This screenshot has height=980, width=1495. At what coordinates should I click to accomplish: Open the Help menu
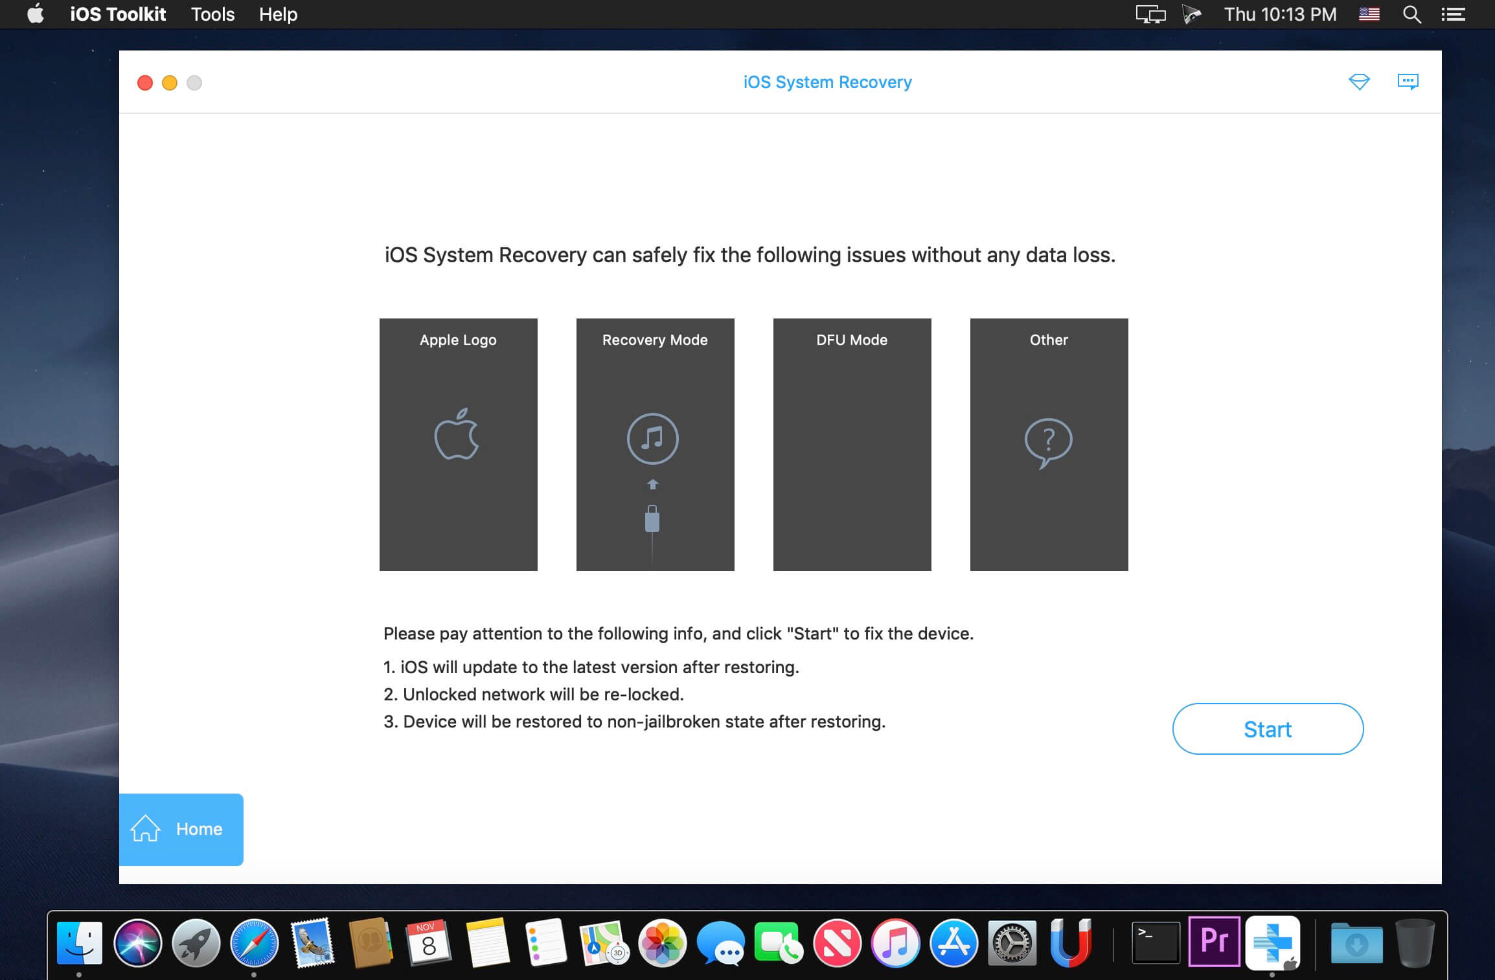[278, 14]
